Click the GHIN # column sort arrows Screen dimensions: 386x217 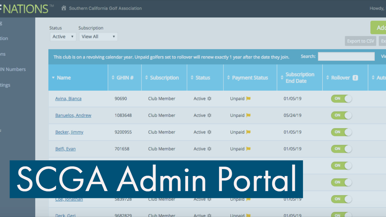113,78
